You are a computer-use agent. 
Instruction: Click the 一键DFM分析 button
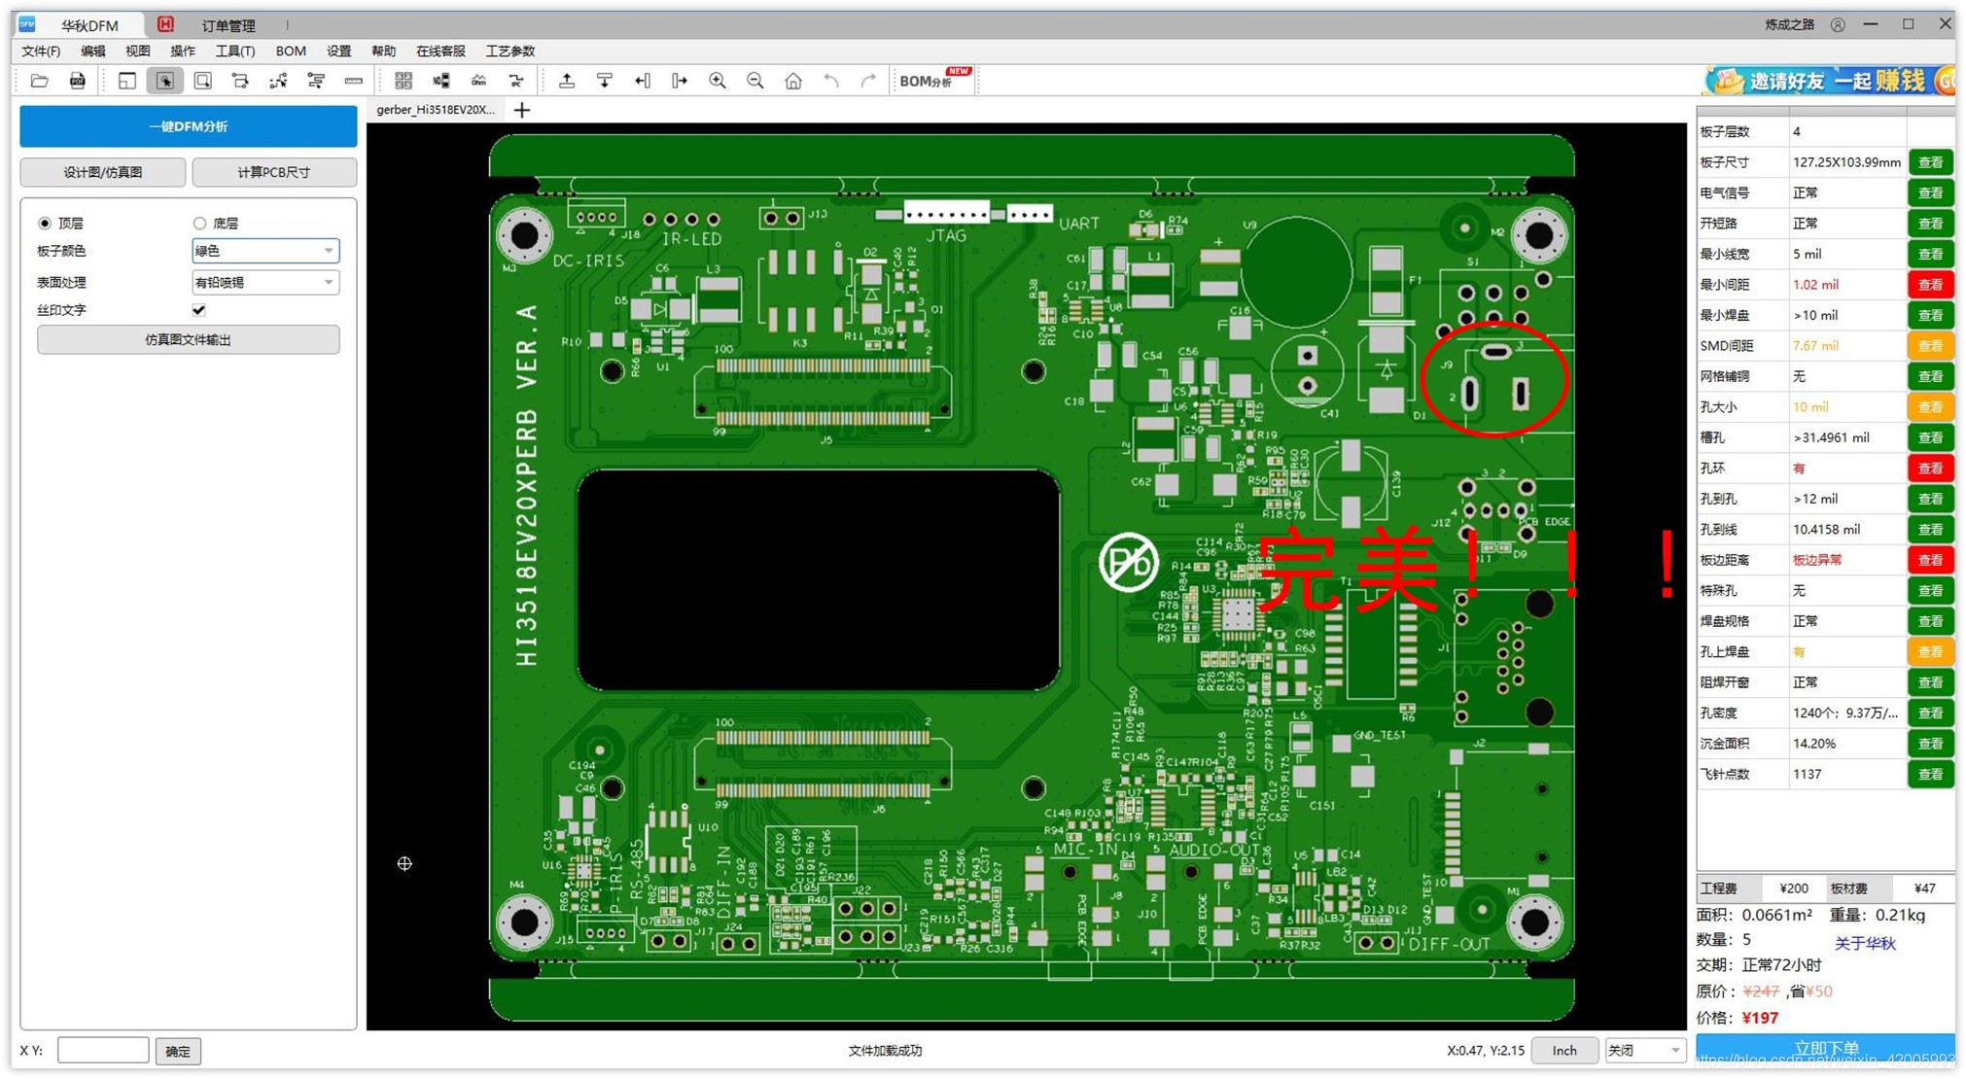pos(189,126)
